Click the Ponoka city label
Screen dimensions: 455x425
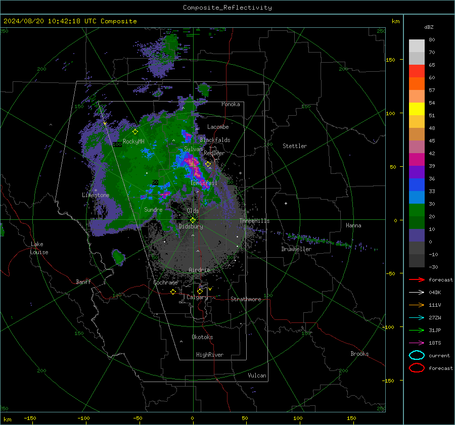coord(231,104)
